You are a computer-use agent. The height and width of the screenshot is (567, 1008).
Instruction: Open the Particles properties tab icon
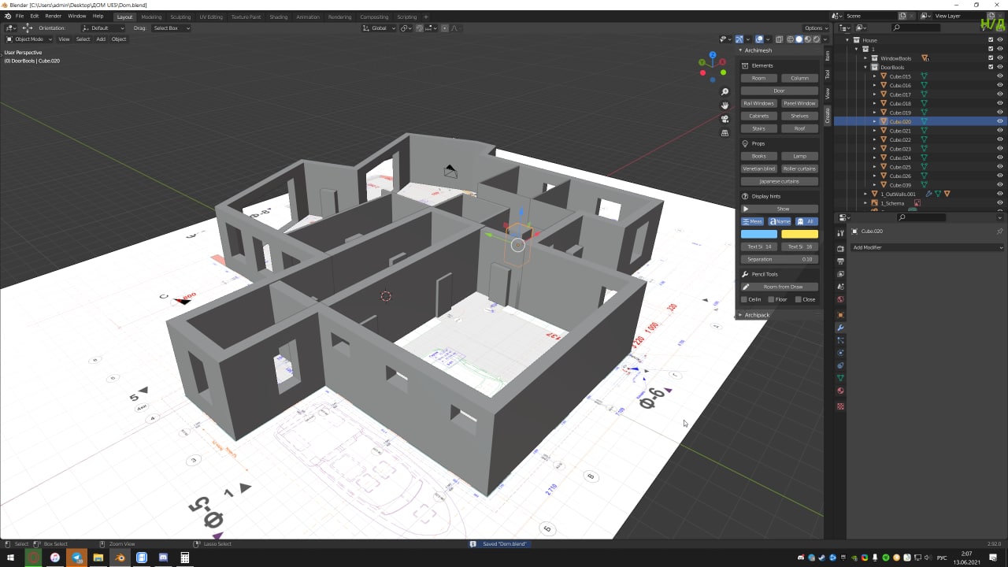(x=840, y=340)
